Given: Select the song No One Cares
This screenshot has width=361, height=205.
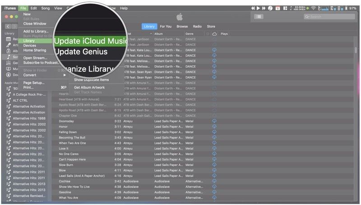Looking at the screenshot, I should (x=69, y=154).
